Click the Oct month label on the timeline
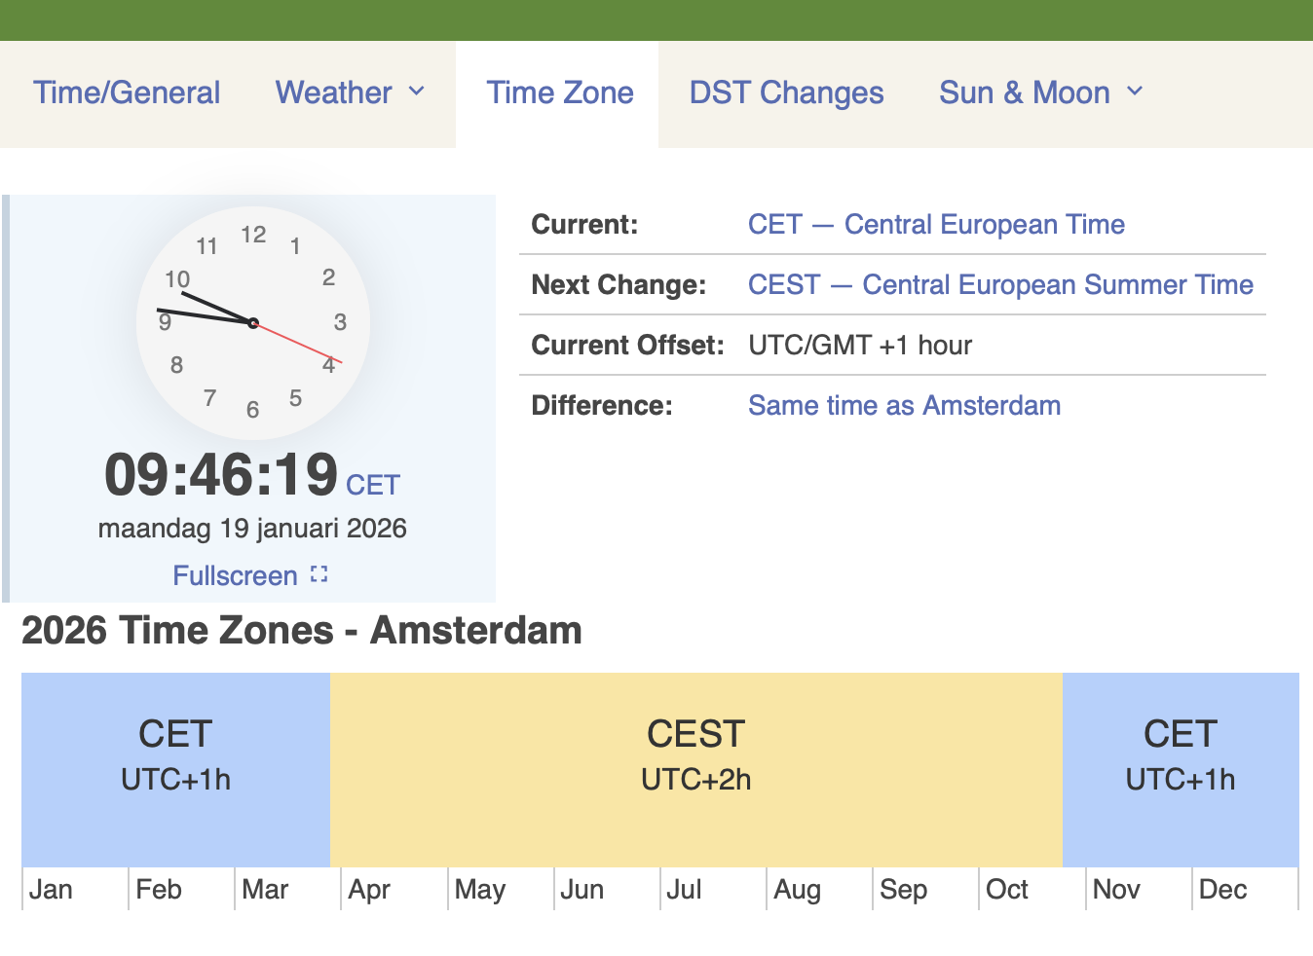1313x956 pixels. coord(1007,890)
